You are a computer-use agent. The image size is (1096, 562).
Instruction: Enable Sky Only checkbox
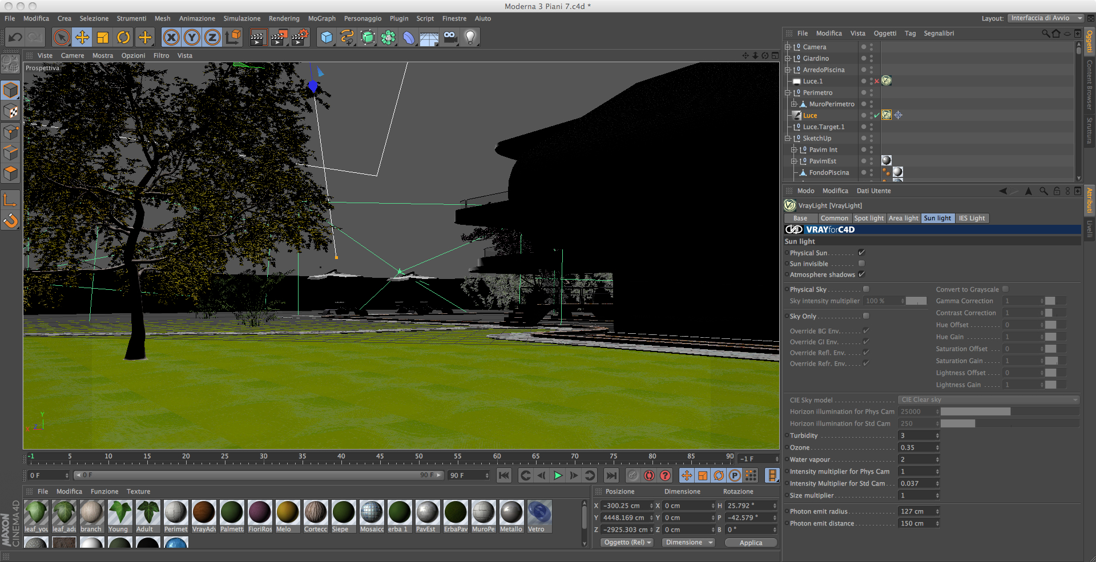pyautogui.click(x=867, y=316)
